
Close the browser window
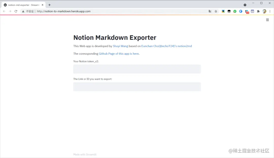click(x=270, y=3)
